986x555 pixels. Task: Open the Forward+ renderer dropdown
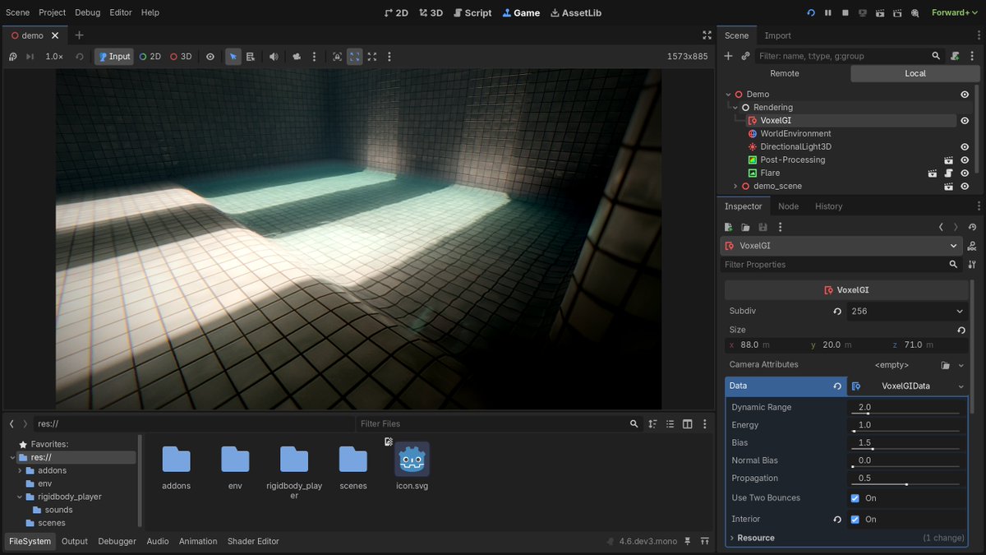[953, 12]
